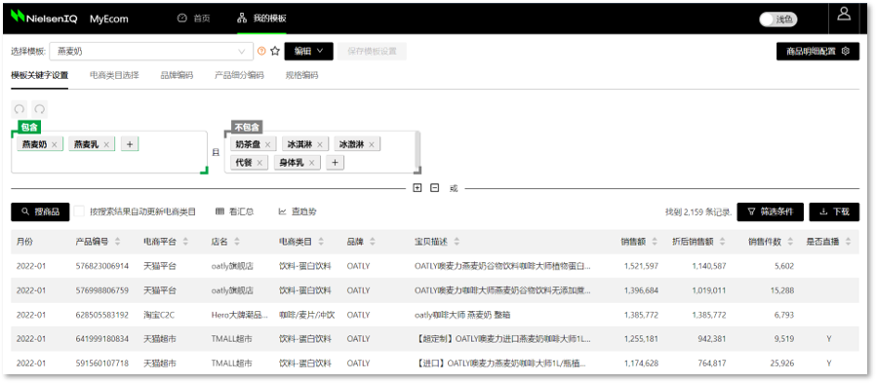The image size is (876, 383).
Task: Click the add condition group plus icon
Action: 417,188
